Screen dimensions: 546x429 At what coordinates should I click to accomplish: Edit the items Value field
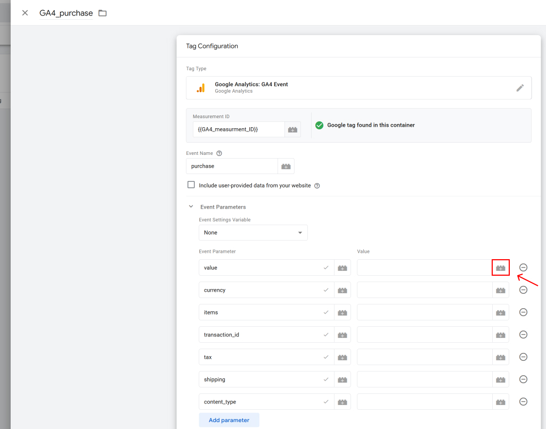[425, 312]
